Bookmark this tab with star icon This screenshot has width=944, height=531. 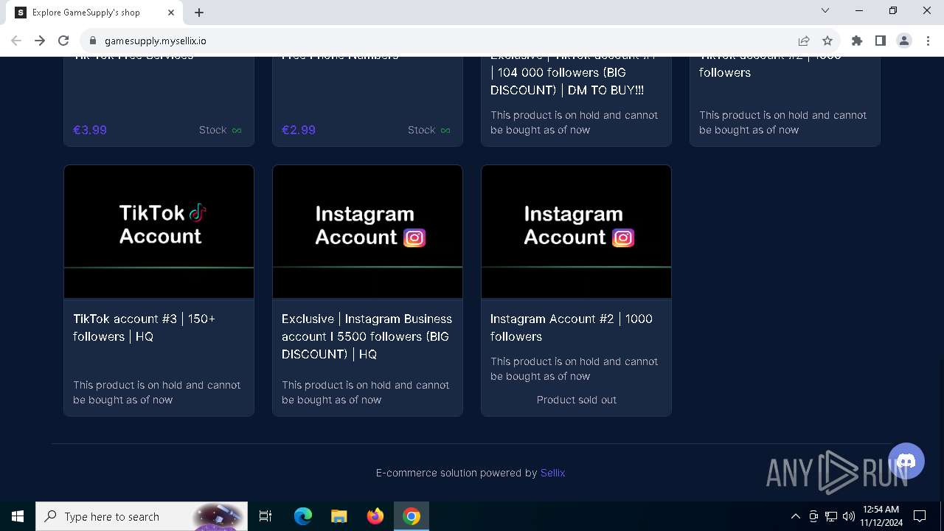(x=827, y=41)
